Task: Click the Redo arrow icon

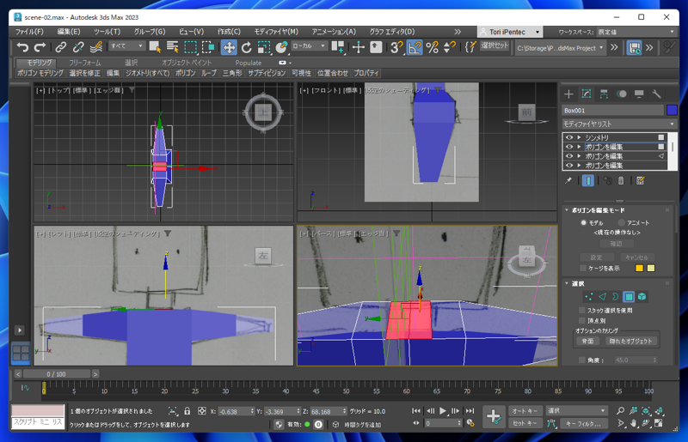Action: click(40, 47)
